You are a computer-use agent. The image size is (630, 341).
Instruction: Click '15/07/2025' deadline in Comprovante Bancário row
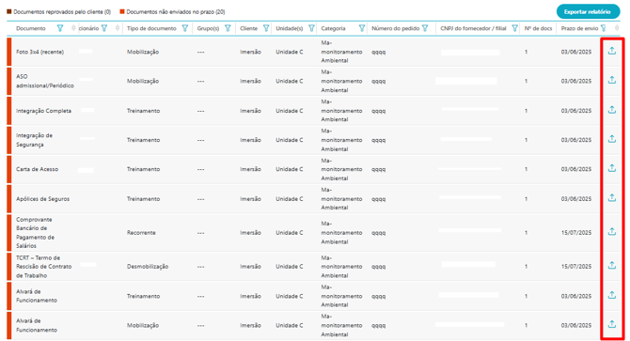[x=576, y=233]
